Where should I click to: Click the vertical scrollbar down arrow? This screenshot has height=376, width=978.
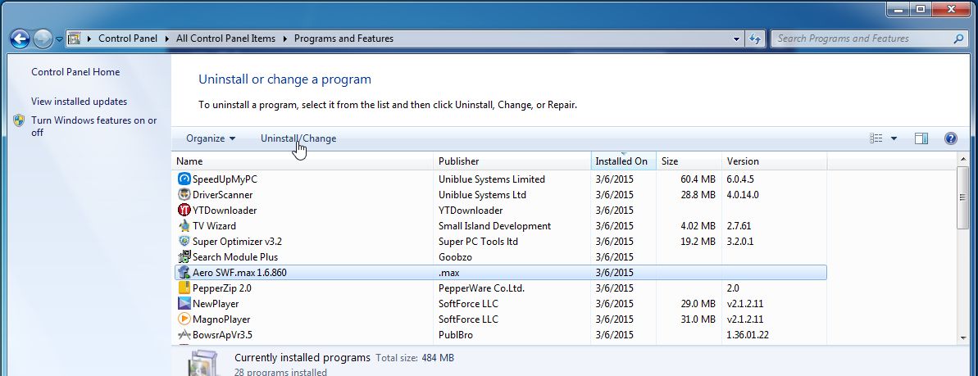pos(963,336)
